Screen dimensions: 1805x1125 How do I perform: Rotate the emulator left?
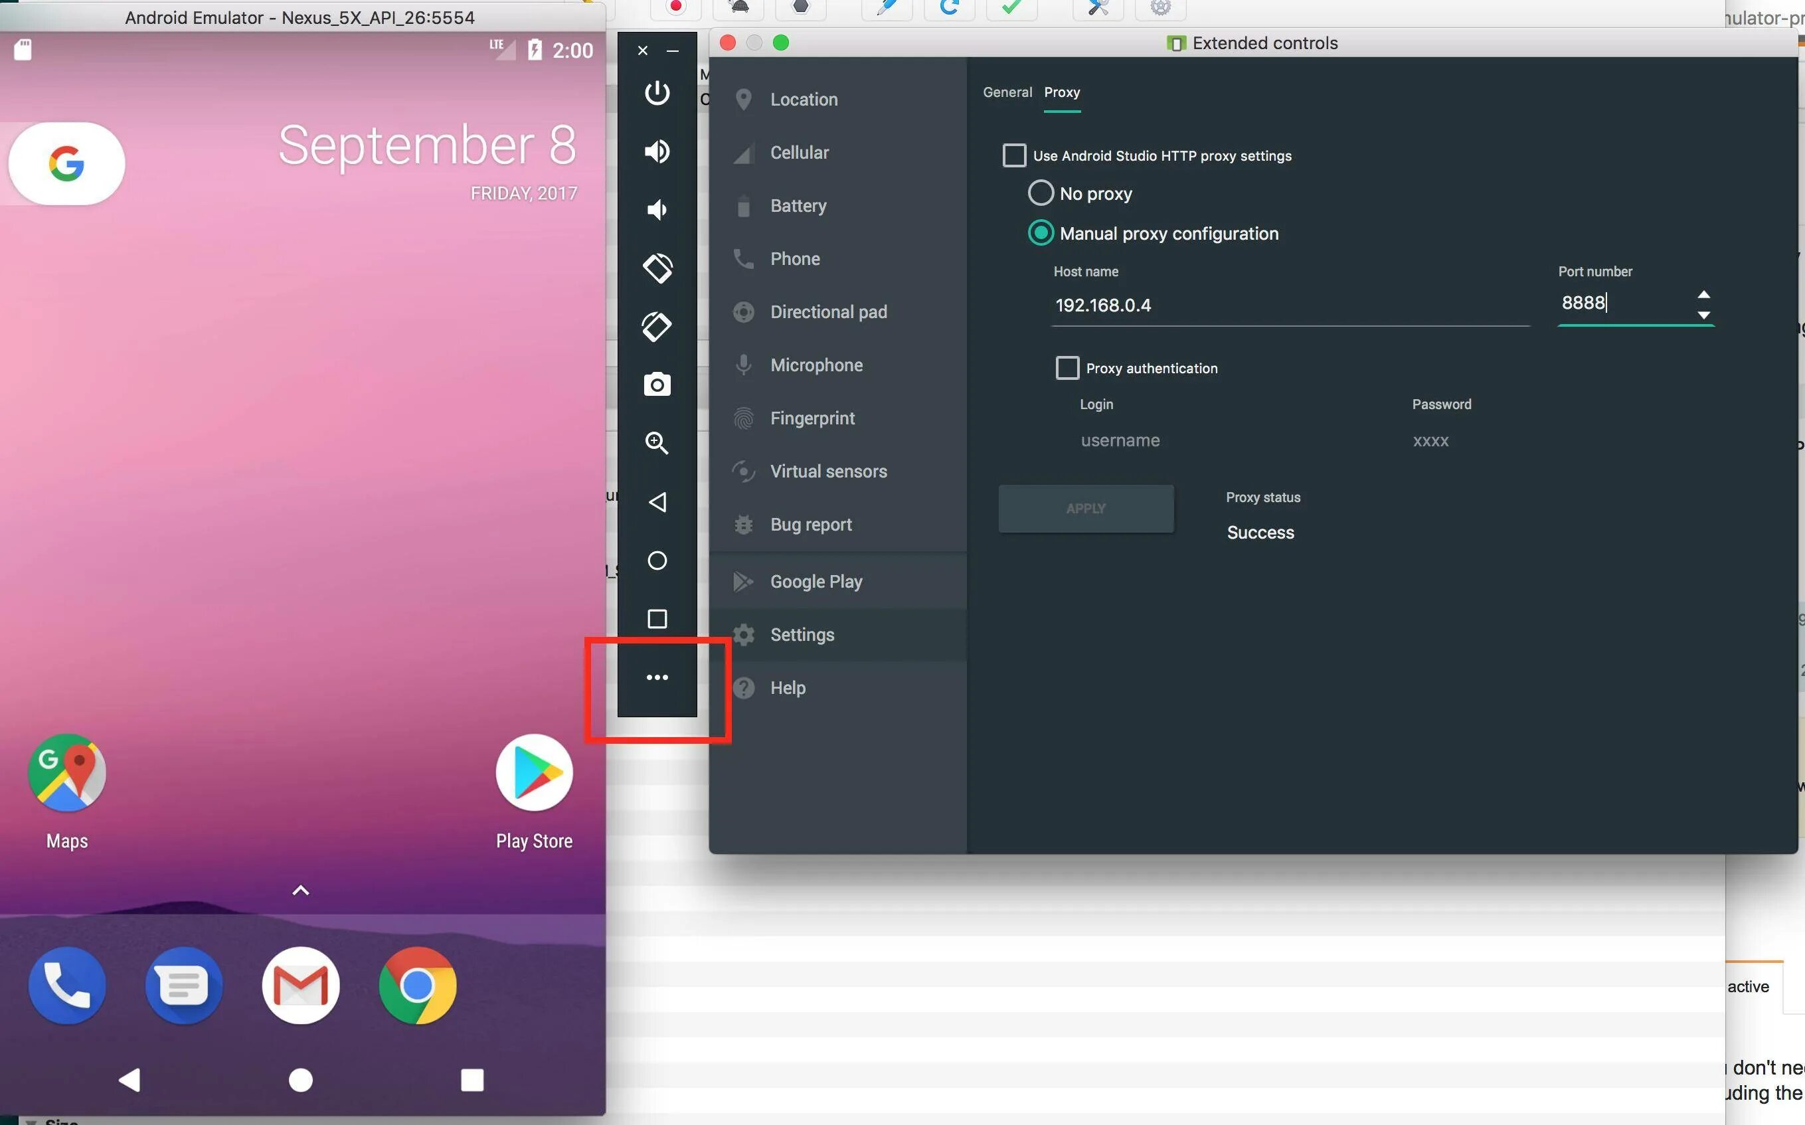(656, 268)
